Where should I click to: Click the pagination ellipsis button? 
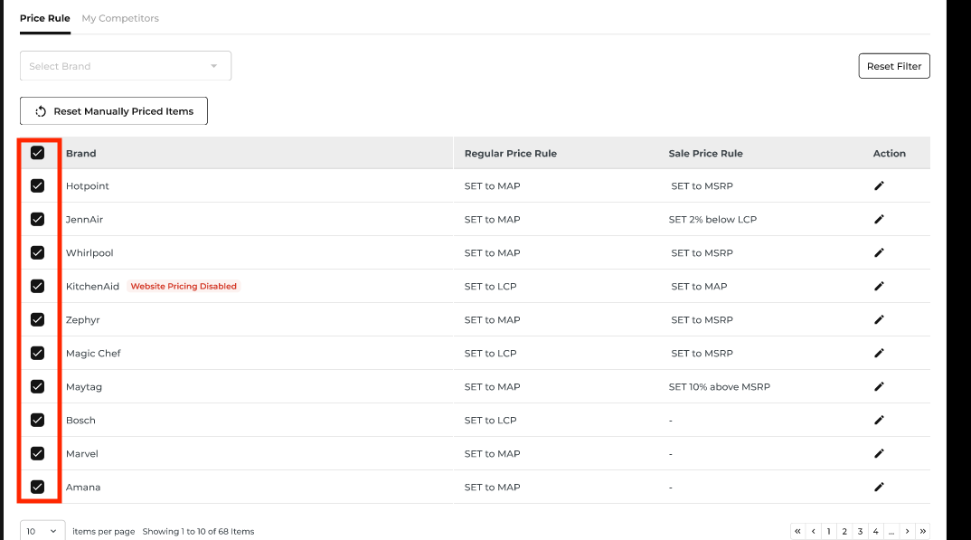pyautogui.click(x=891, y=531)
